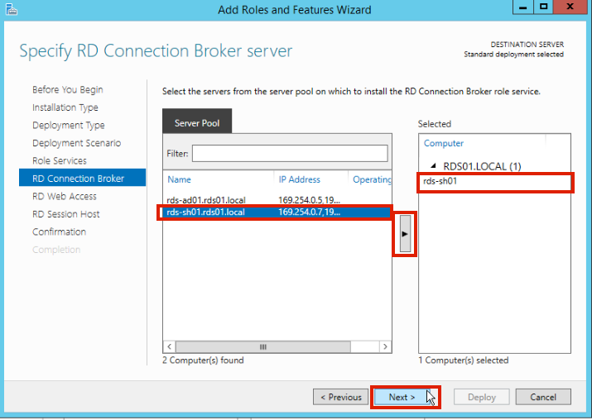
Task: Minimize the wizard window
Action: tap(523, 7)
